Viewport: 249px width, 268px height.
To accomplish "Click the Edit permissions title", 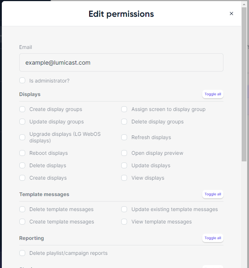I will tap(121, 14).
